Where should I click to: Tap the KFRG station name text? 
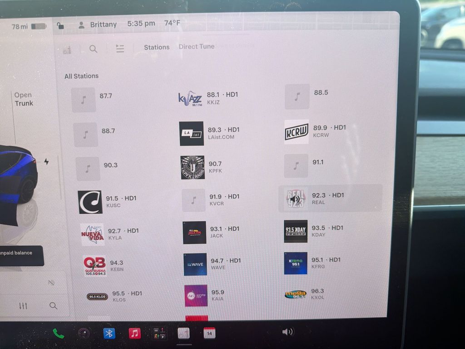(x=318, y=266)
